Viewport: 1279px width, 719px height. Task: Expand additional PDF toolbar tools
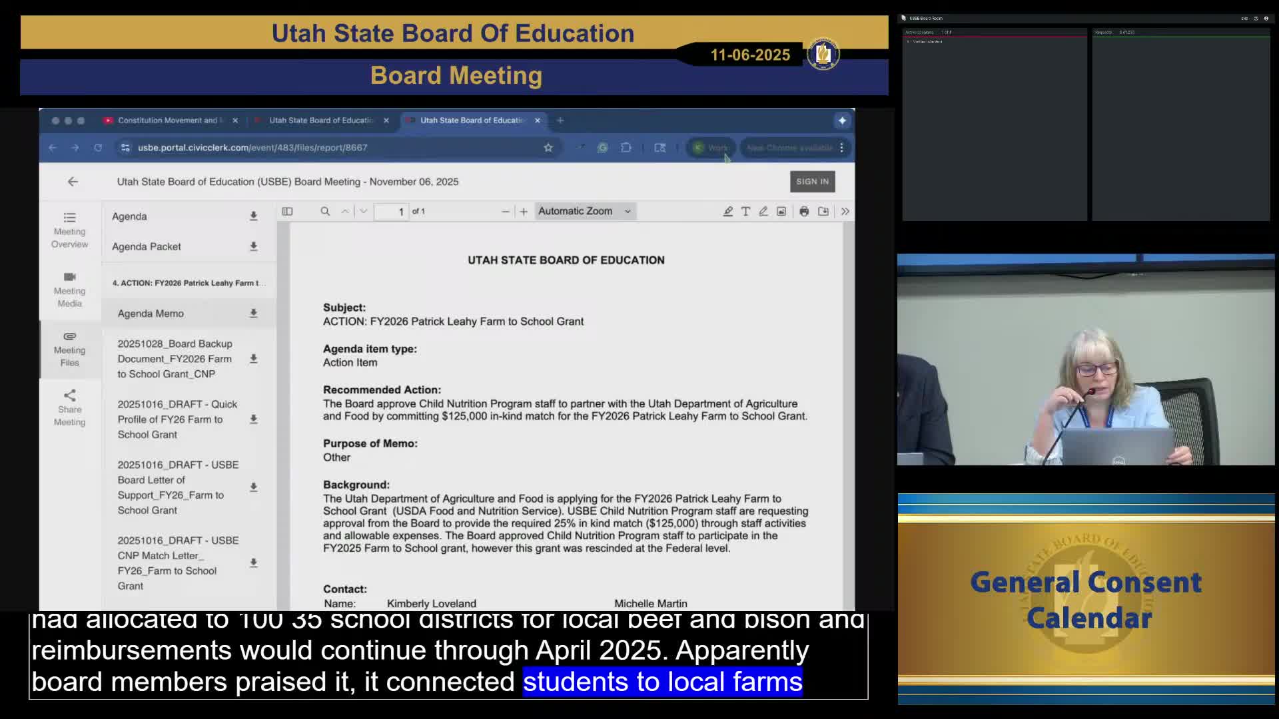845,211
